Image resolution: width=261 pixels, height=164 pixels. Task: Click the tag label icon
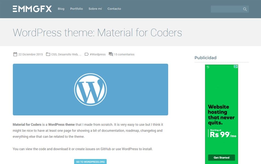coord(86,54)
